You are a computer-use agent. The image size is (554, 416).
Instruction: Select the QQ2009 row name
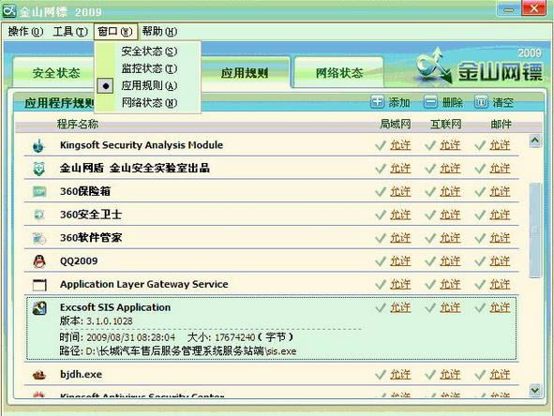click(79, 261)
